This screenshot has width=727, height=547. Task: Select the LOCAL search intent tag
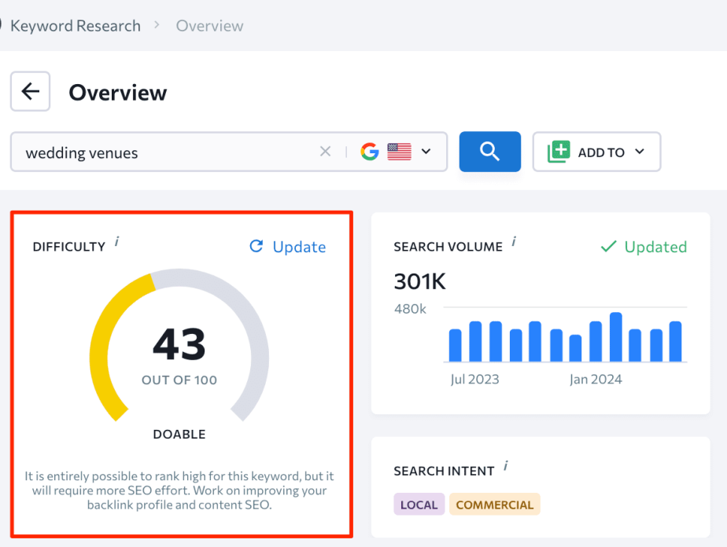tap(419, 504)
